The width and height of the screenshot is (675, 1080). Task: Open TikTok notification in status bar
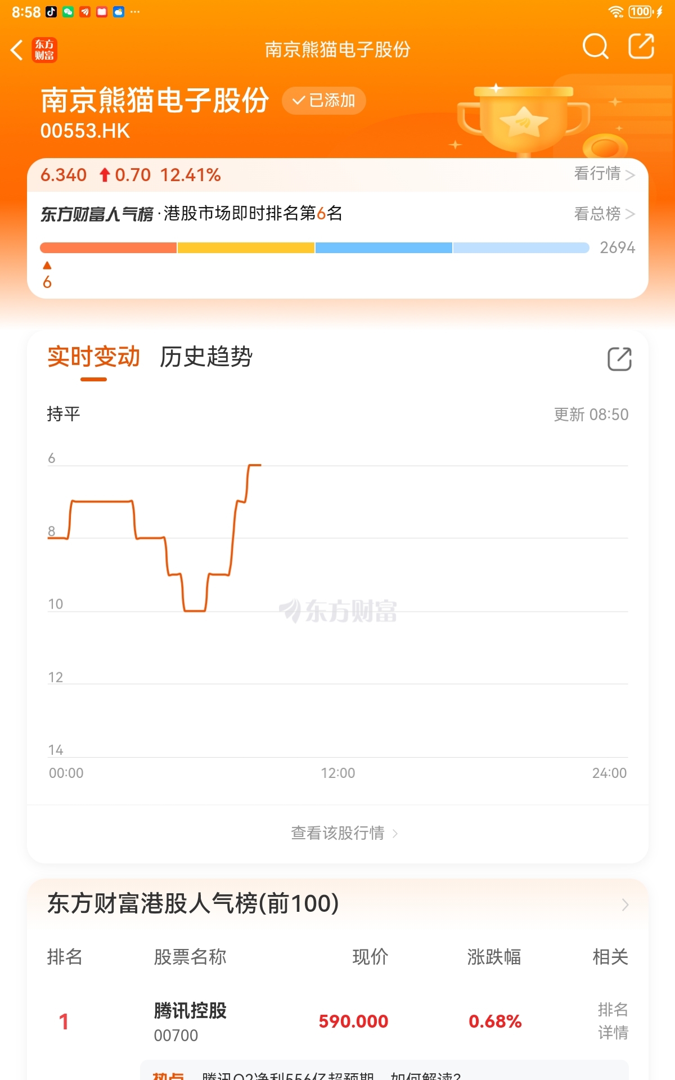tap(51, 12)
